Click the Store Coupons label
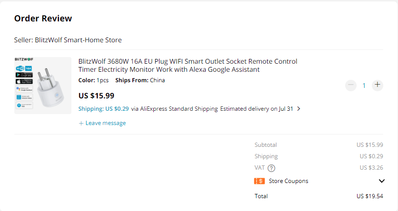 point(289,181)
